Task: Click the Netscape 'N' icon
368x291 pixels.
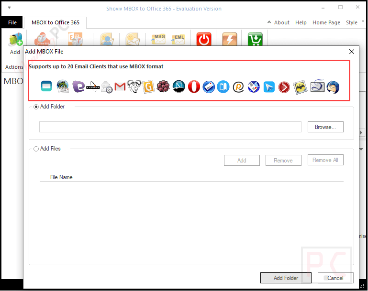Action: click(x=178, y=86)
